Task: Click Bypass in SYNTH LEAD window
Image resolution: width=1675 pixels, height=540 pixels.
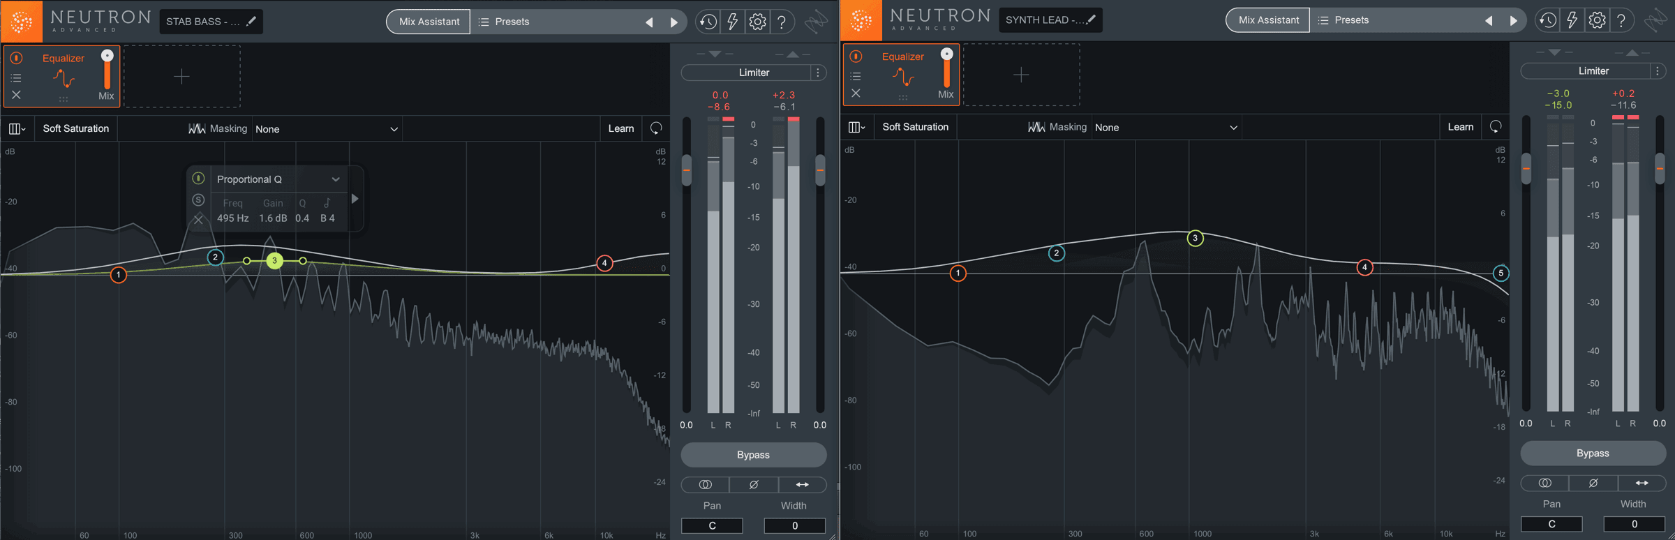Action: 1593,453
